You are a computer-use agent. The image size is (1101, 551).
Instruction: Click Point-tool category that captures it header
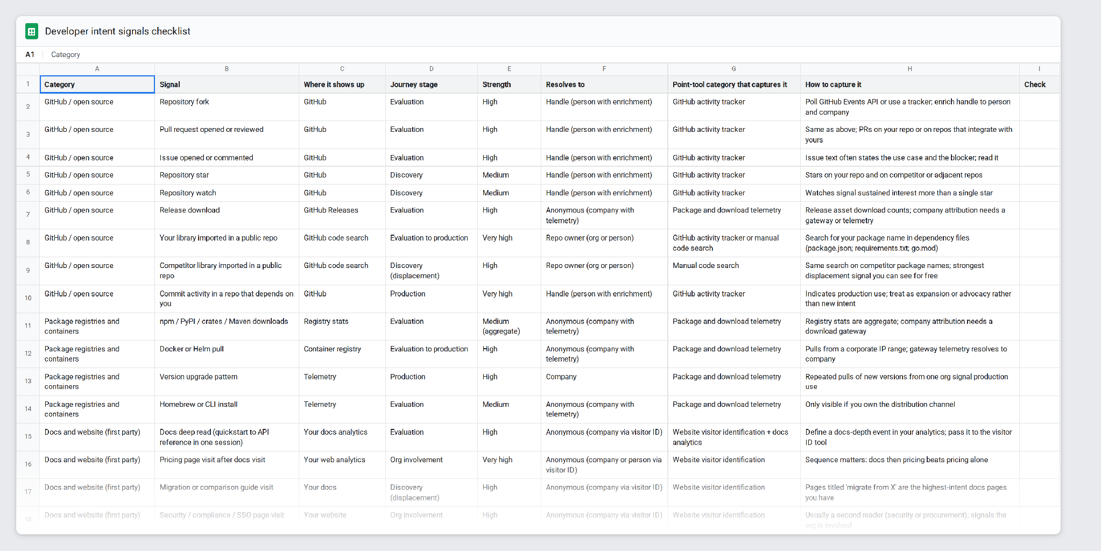[x=734, y=84]
